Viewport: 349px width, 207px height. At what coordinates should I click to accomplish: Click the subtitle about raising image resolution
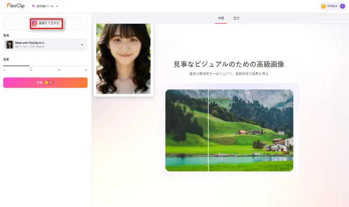pyautogui.click(x=229, y=74)
